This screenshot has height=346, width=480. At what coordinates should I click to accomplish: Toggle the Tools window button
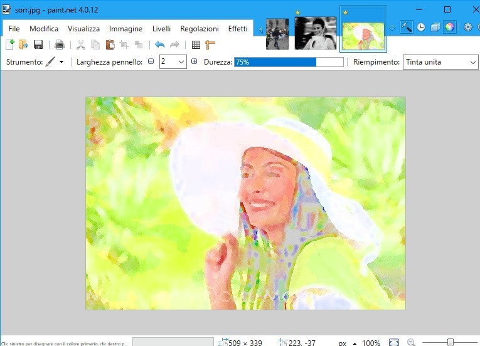[x=407, y=27]
